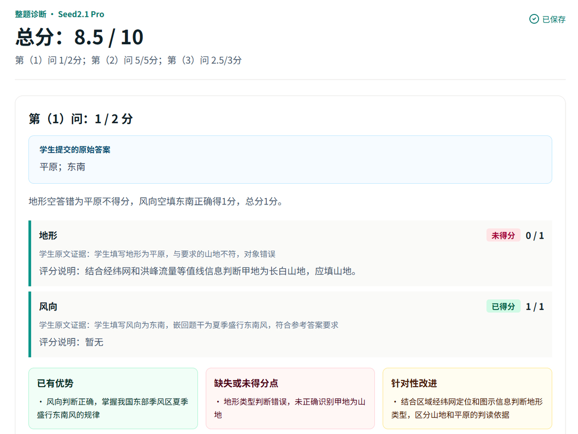Click the 地形 评分说明 about 长白山地
This screenshot has height=434, width=578.
click(x=199, y=271)
